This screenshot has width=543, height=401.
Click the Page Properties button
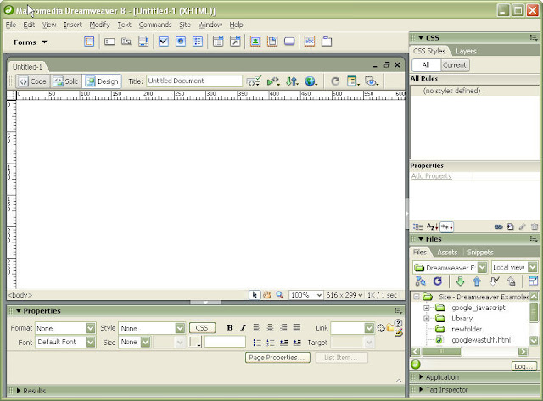(277, 358)
